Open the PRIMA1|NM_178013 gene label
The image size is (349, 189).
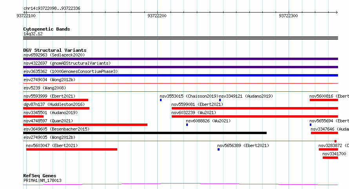tap(42, 180)
